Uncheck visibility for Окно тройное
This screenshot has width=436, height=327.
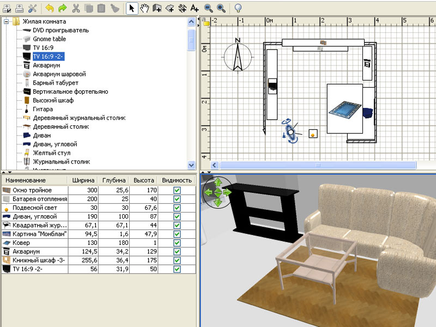[x=177, y=190]
